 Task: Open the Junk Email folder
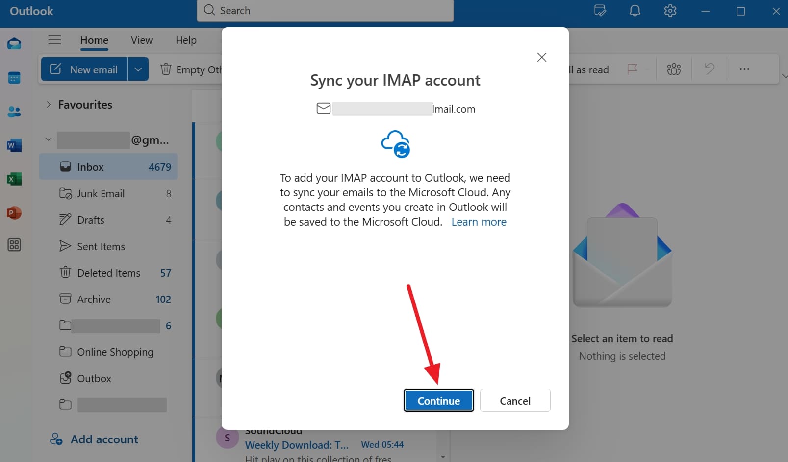coord(108,193)
